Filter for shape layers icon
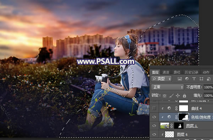 [x=201, y=79]
